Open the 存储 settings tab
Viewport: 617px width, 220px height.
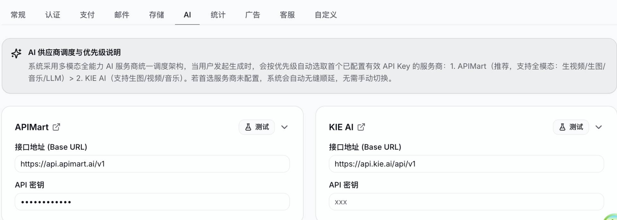[x=156, y=15]
